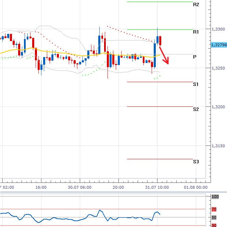The image size is (227, 227).
Task: Click the 1,3200 price axis label
Action: [218, 107]
